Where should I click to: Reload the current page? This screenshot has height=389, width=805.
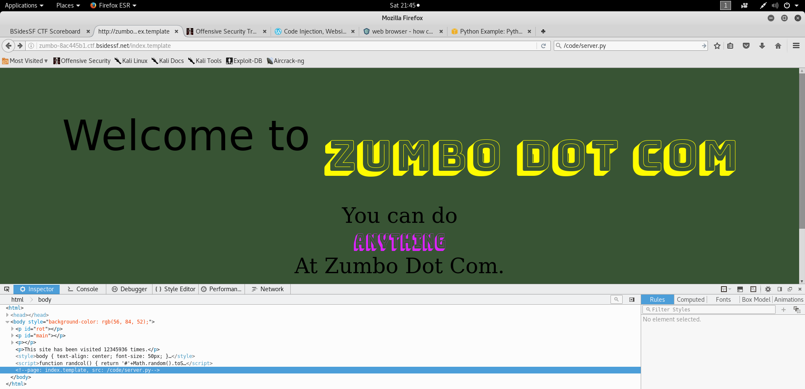pos(543,46)
